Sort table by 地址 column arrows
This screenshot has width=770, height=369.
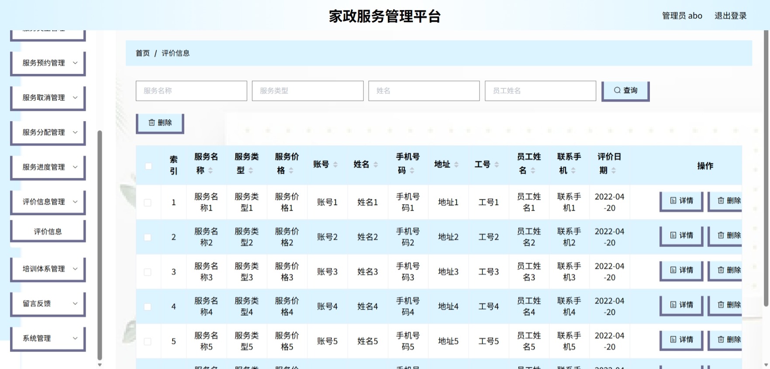point(456,164)
